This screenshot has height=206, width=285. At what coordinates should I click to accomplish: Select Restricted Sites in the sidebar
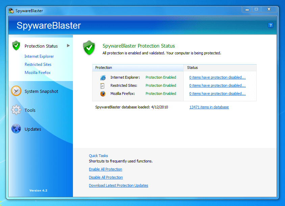[x=38, y=65]
